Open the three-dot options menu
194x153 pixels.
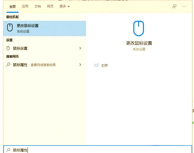tap(184, 6)
